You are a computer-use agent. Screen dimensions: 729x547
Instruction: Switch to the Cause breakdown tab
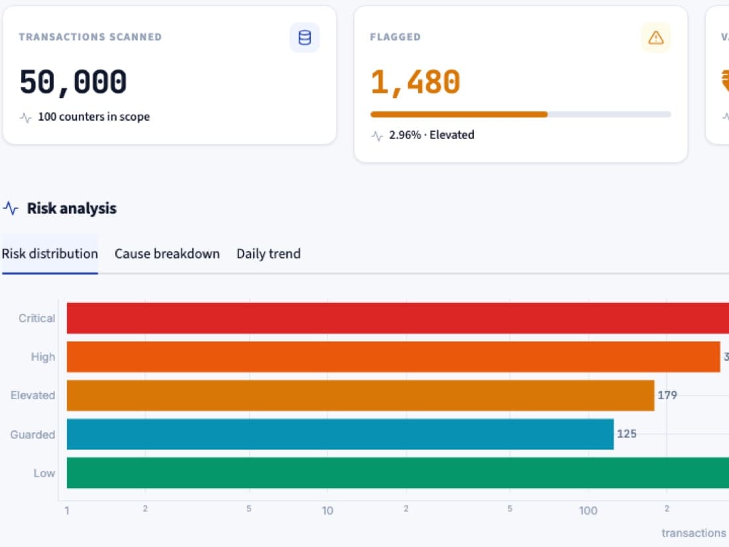(x=167, y=254)
